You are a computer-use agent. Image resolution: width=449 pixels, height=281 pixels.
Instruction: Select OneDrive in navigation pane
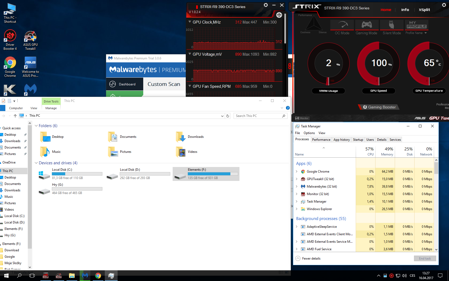click(9, 162)
